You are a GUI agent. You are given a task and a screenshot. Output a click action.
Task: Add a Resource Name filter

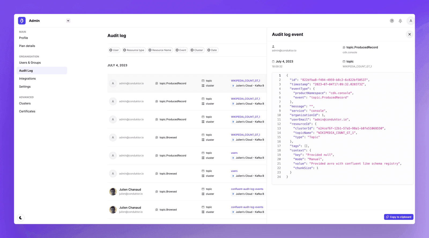(160, 50)
